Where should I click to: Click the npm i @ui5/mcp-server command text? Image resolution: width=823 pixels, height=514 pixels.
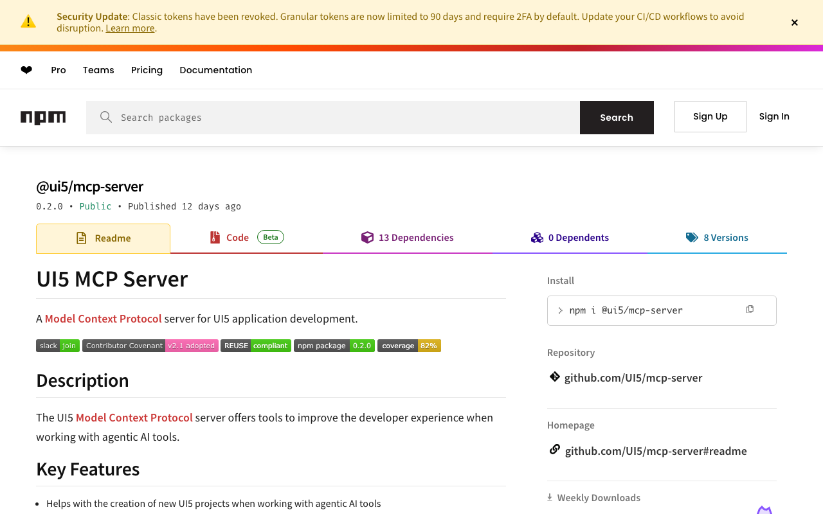coord(626,310)
